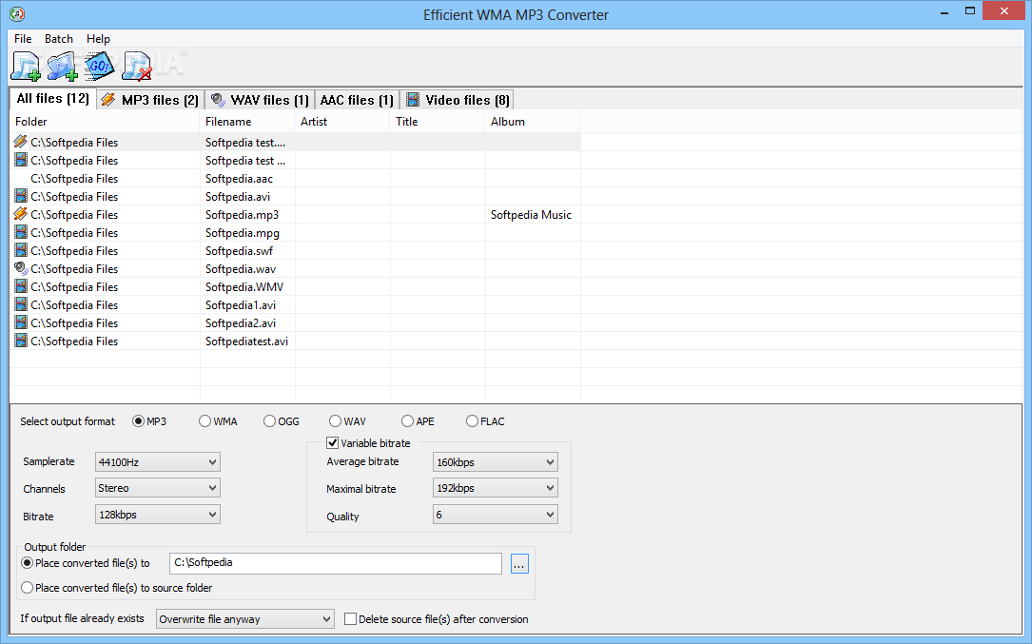Open the Bitrate 128kbps dropdown
1032x644 pixels.
point(157,515)
